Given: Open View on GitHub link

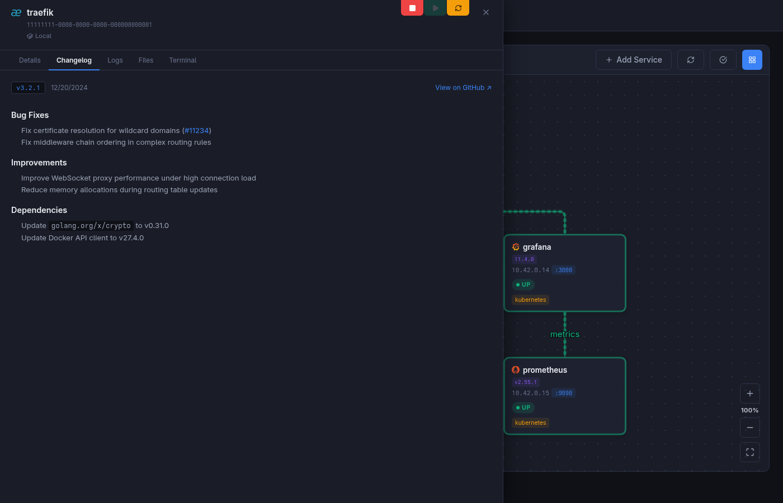Looking at the screenshot, I should [x=463, y=88].
